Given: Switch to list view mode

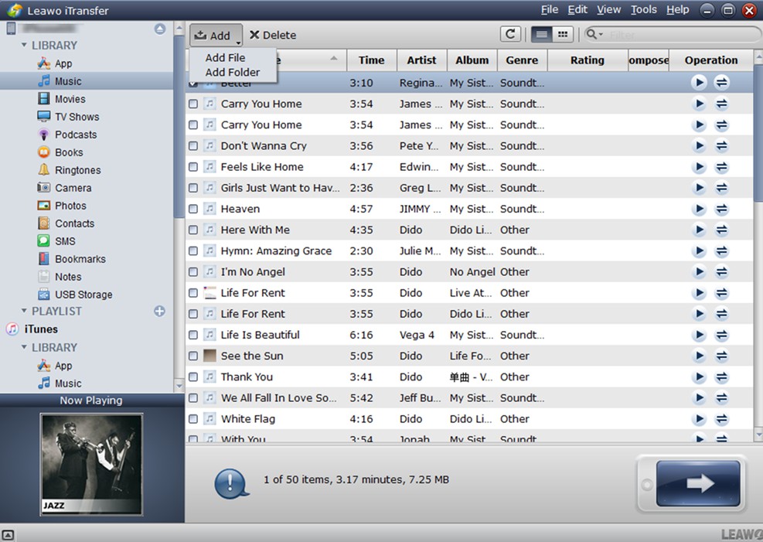Looking at the screenshot, I should click(x=542, y=35).
